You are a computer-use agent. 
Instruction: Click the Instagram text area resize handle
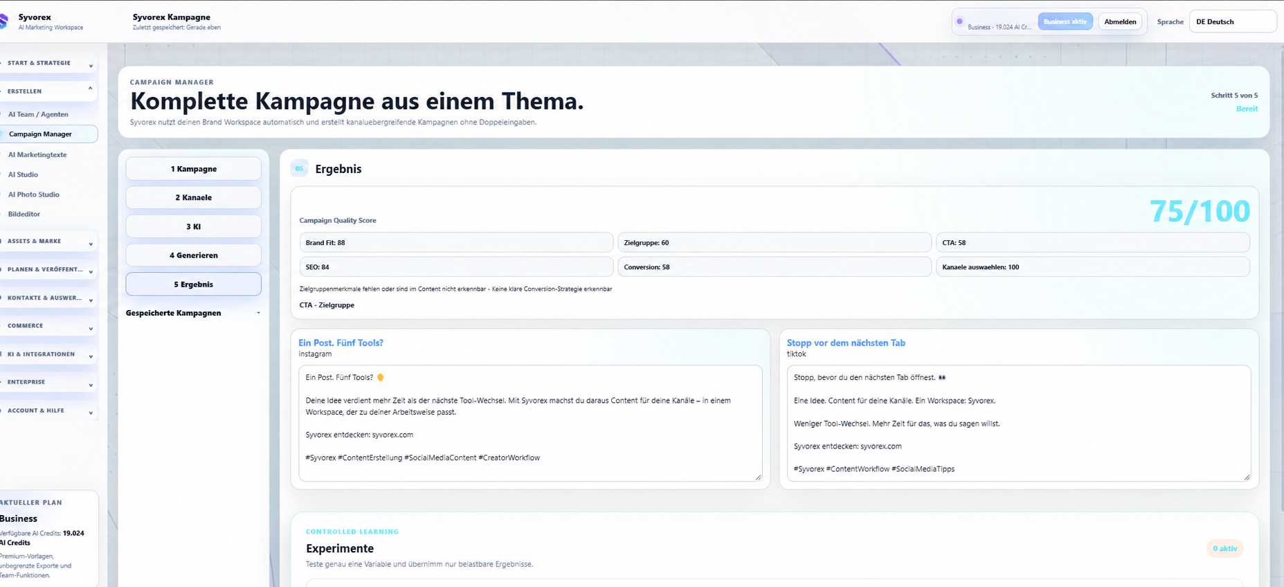(758, 477)
